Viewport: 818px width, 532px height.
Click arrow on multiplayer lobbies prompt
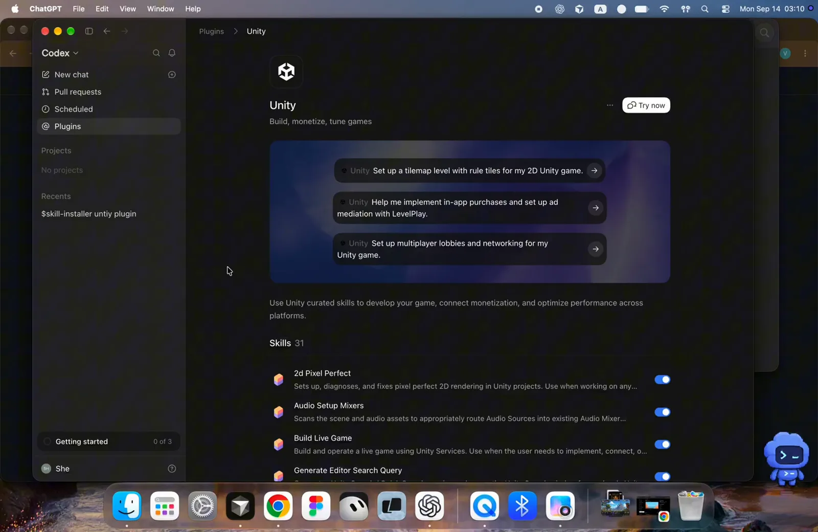coord(596,249)
